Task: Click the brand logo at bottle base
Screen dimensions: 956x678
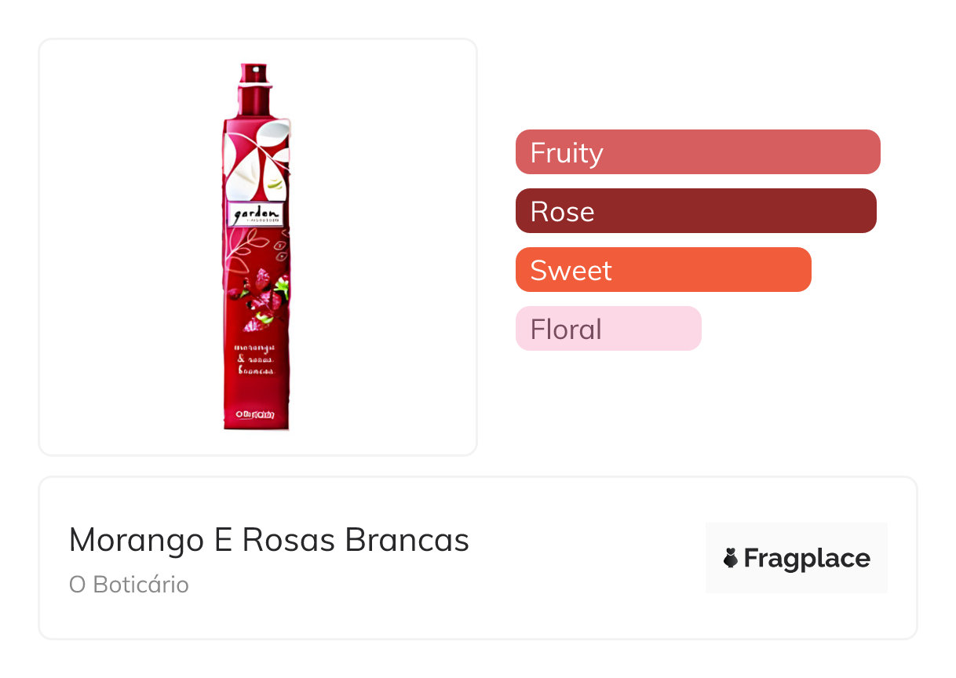Action: point(255,413)
